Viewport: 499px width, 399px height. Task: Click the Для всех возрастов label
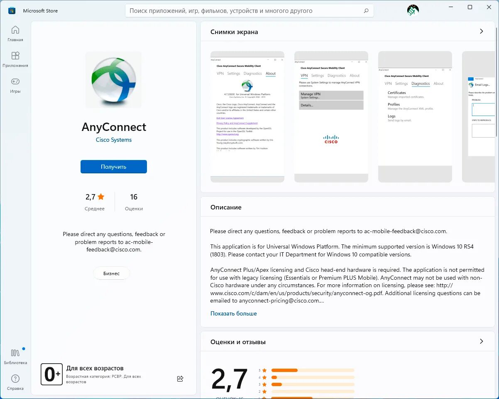pyautogui.click(x=95, y=368)
